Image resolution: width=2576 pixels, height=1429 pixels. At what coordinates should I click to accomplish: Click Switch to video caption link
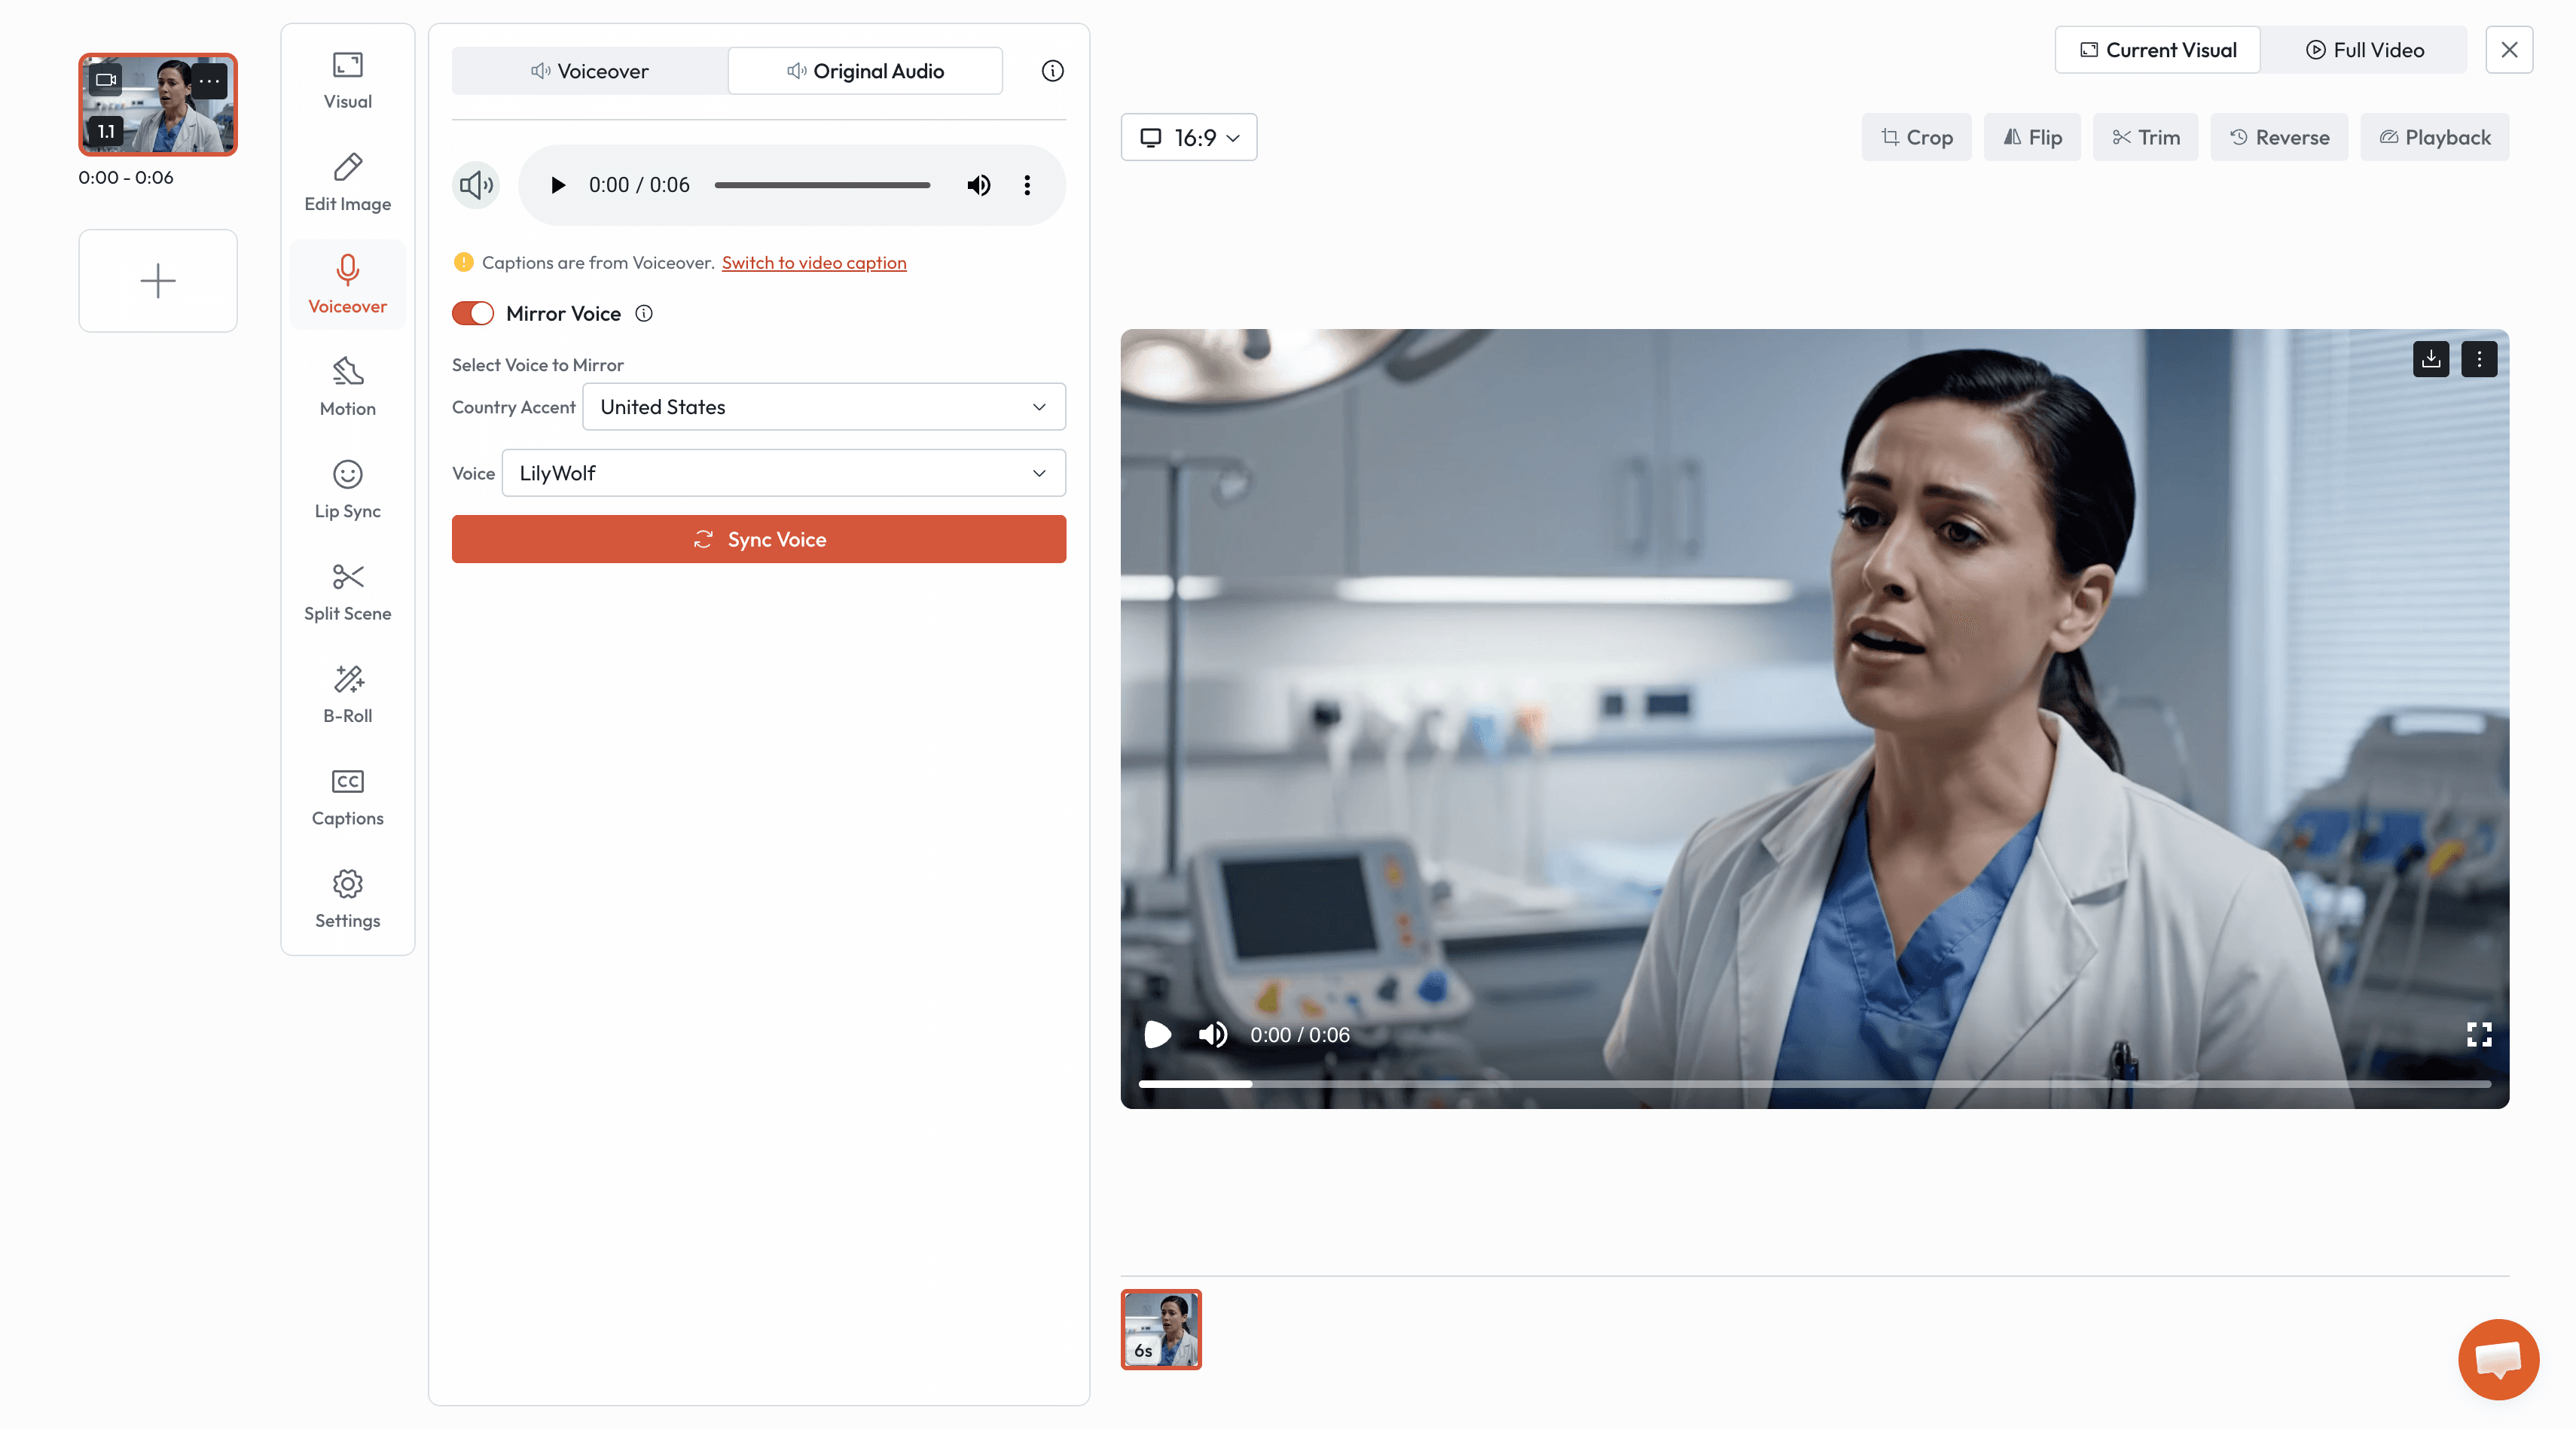(813, 263)
